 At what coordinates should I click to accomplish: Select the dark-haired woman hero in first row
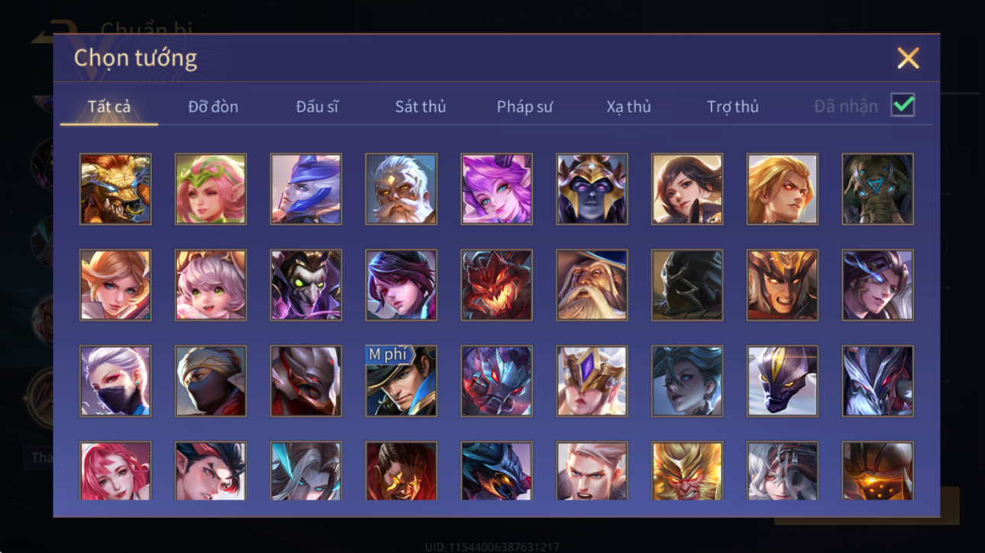(686, 189)
